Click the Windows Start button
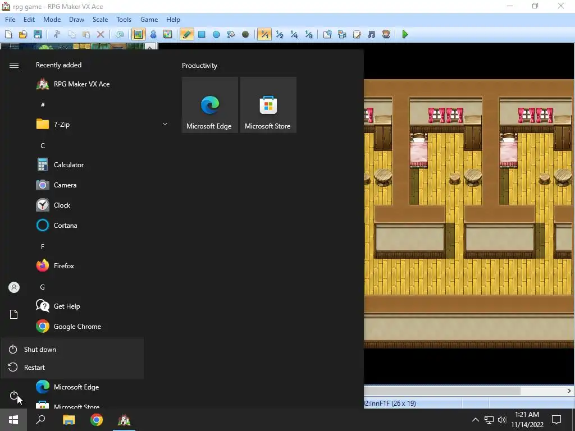This screenshot has height=431, width=575. [13, 420]
